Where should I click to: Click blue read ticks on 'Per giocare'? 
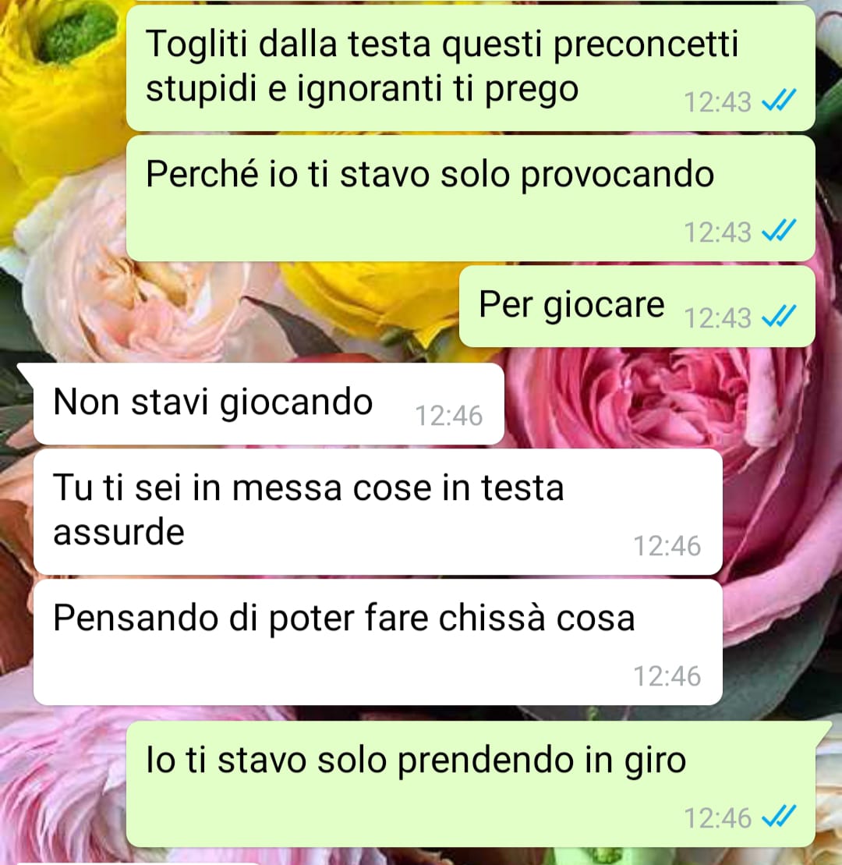pos(779,317)
